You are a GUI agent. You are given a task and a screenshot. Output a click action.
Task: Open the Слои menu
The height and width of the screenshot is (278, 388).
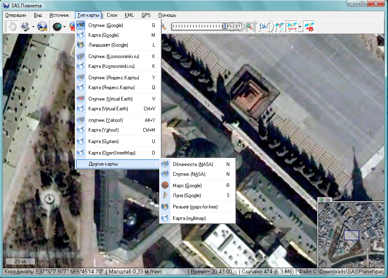click(112, 15)
